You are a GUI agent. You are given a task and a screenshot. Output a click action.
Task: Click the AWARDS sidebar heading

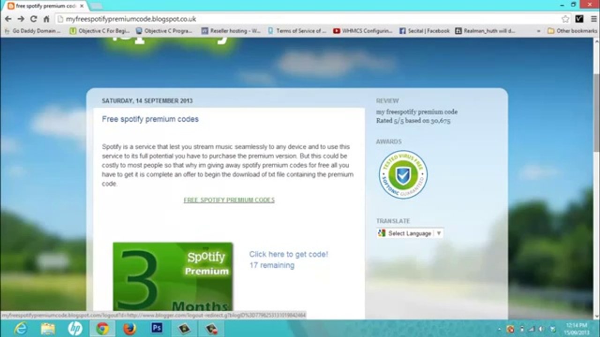(x=389, y=141)
